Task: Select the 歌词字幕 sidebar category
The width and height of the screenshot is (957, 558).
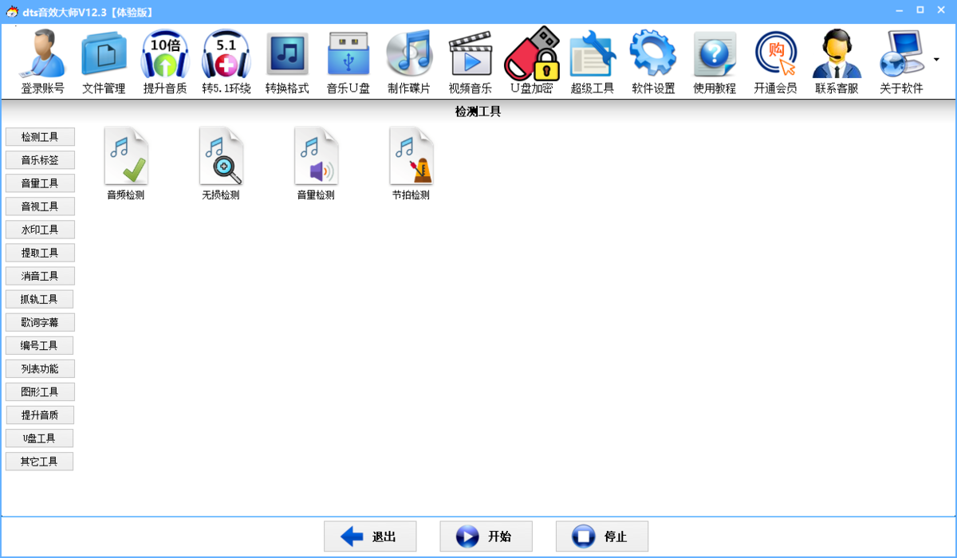Action: pos(40,322)
